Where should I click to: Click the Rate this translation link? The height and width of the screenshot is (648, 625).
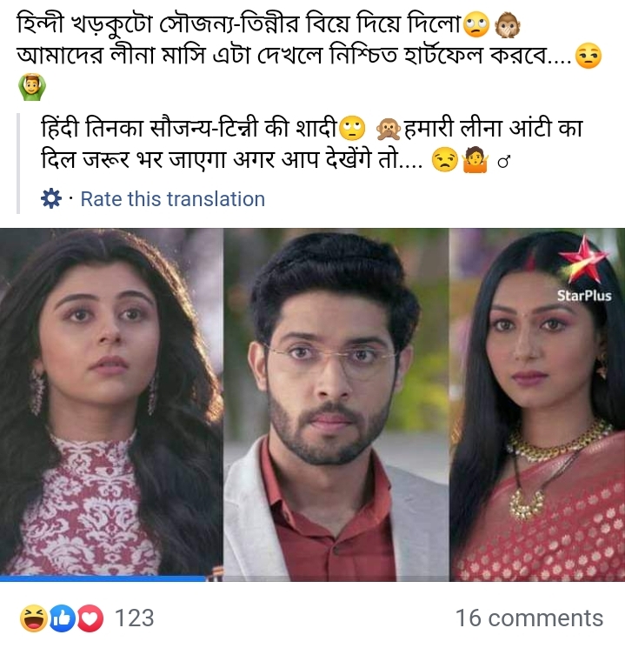click(173, 199)
